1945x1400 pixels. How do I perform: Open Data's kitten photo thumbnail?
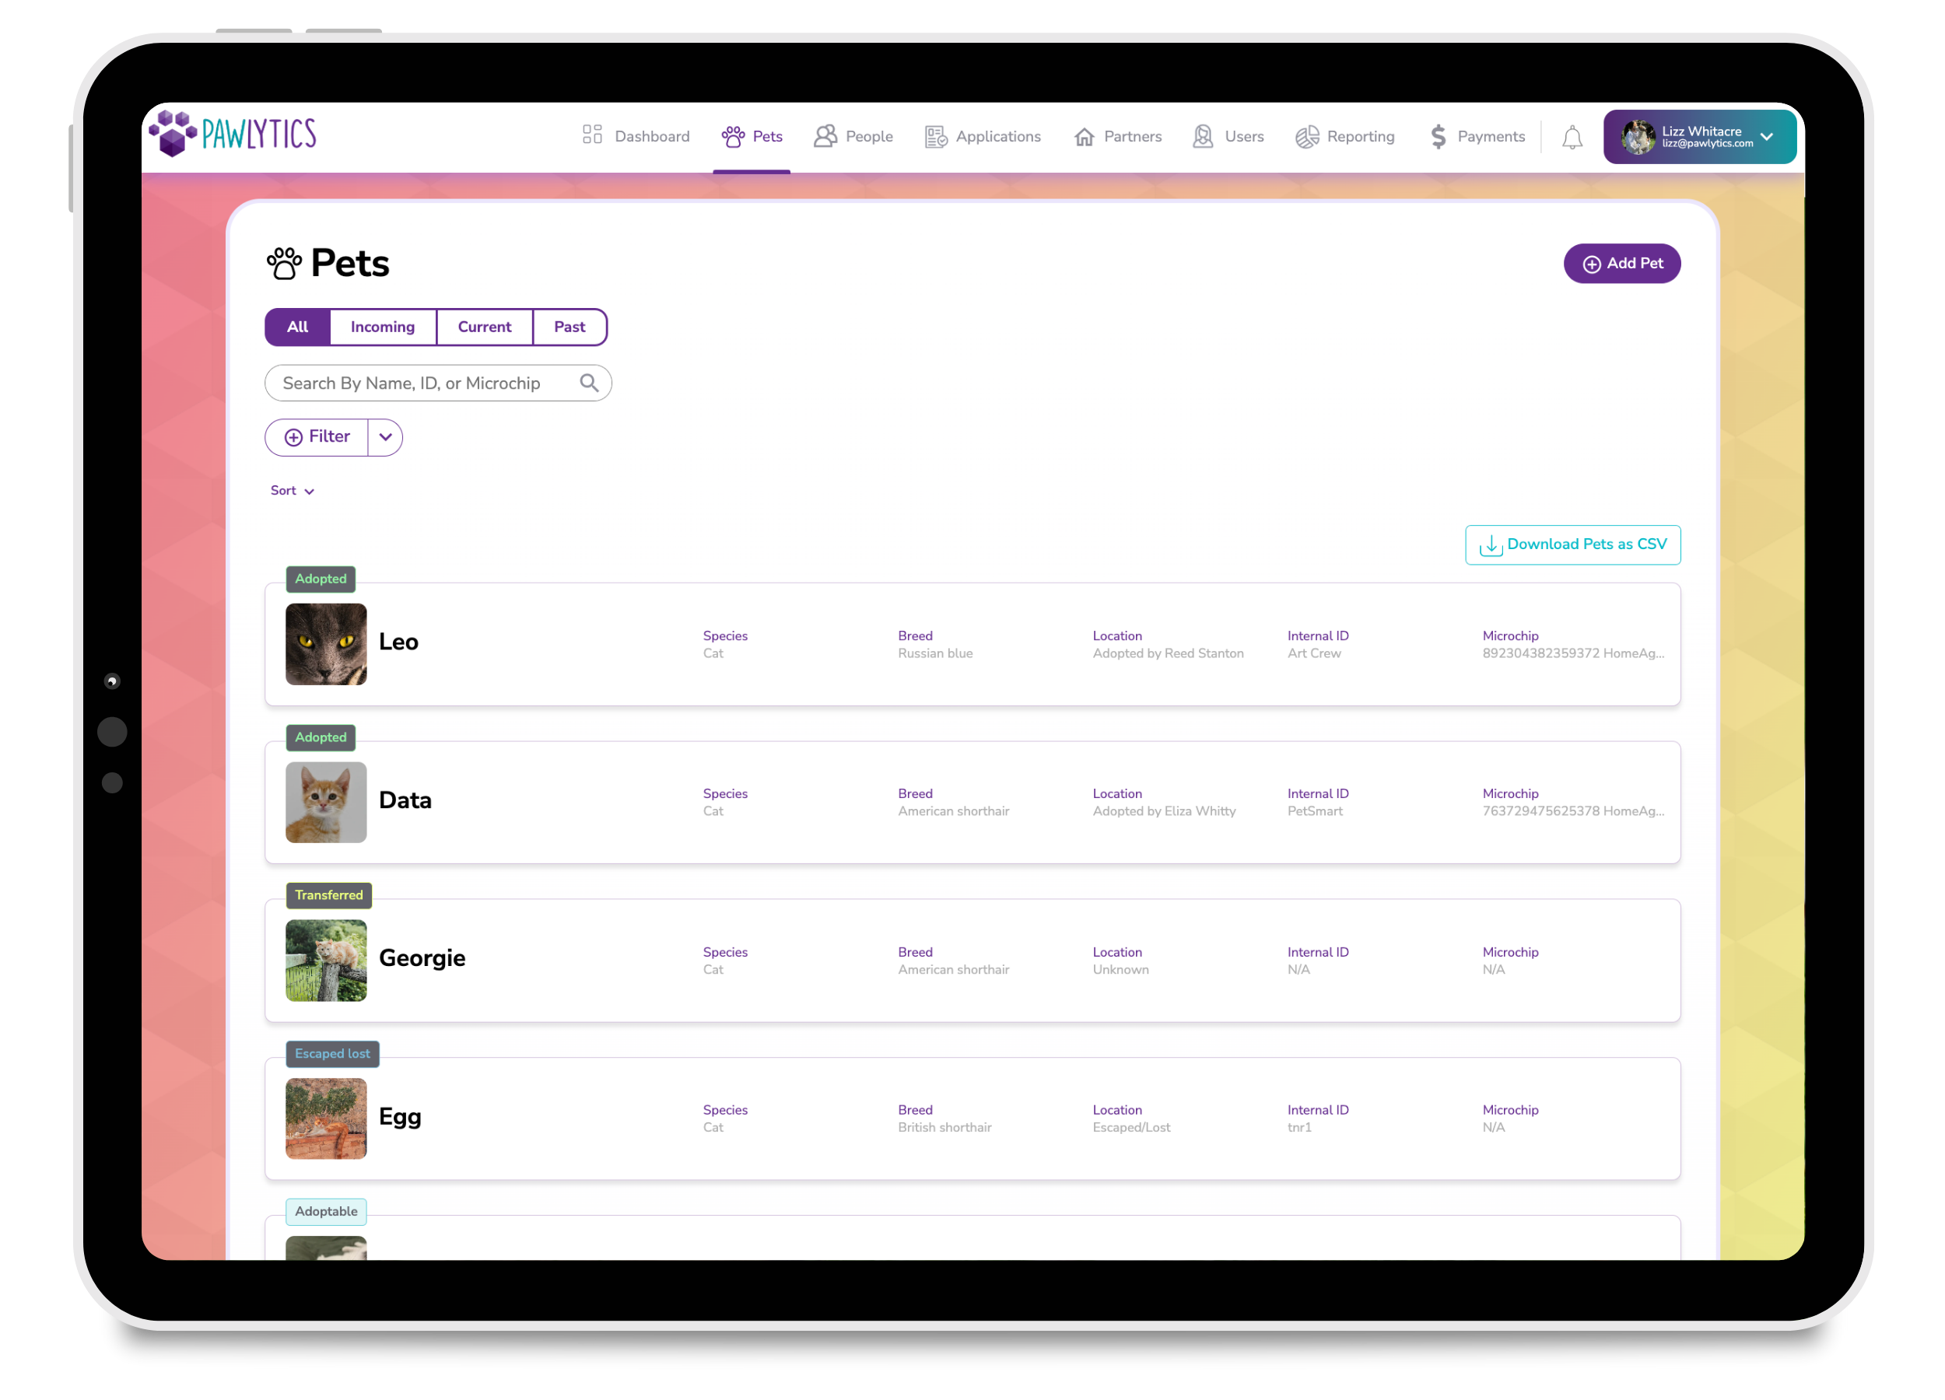(x=326, y=803)
